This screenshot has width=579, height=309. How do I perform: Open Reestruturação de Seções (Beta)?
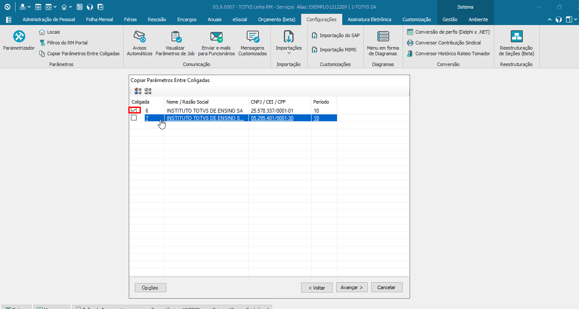point(516,43)
